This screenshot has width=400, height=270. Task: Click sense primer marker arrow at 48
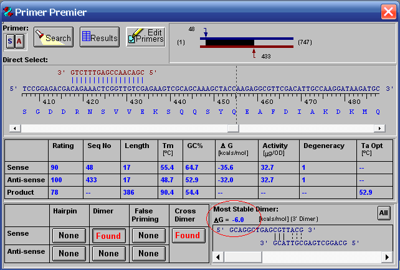pos(206,32)
